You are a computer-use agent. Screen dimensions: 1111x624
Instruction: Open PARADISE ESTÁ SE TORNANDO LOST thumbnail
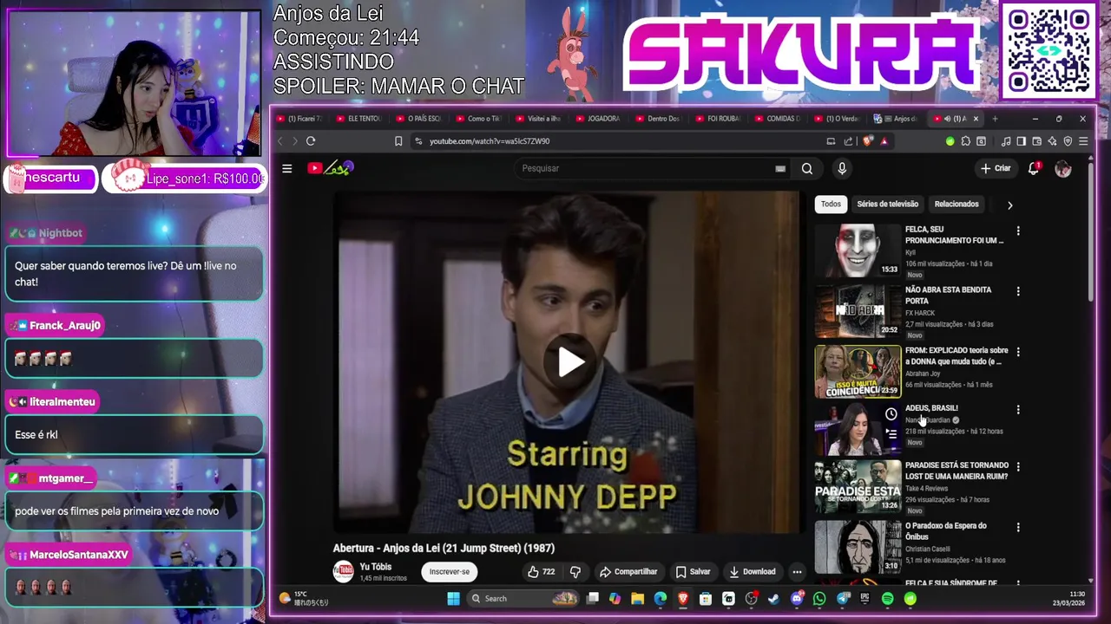coord(858,486)
